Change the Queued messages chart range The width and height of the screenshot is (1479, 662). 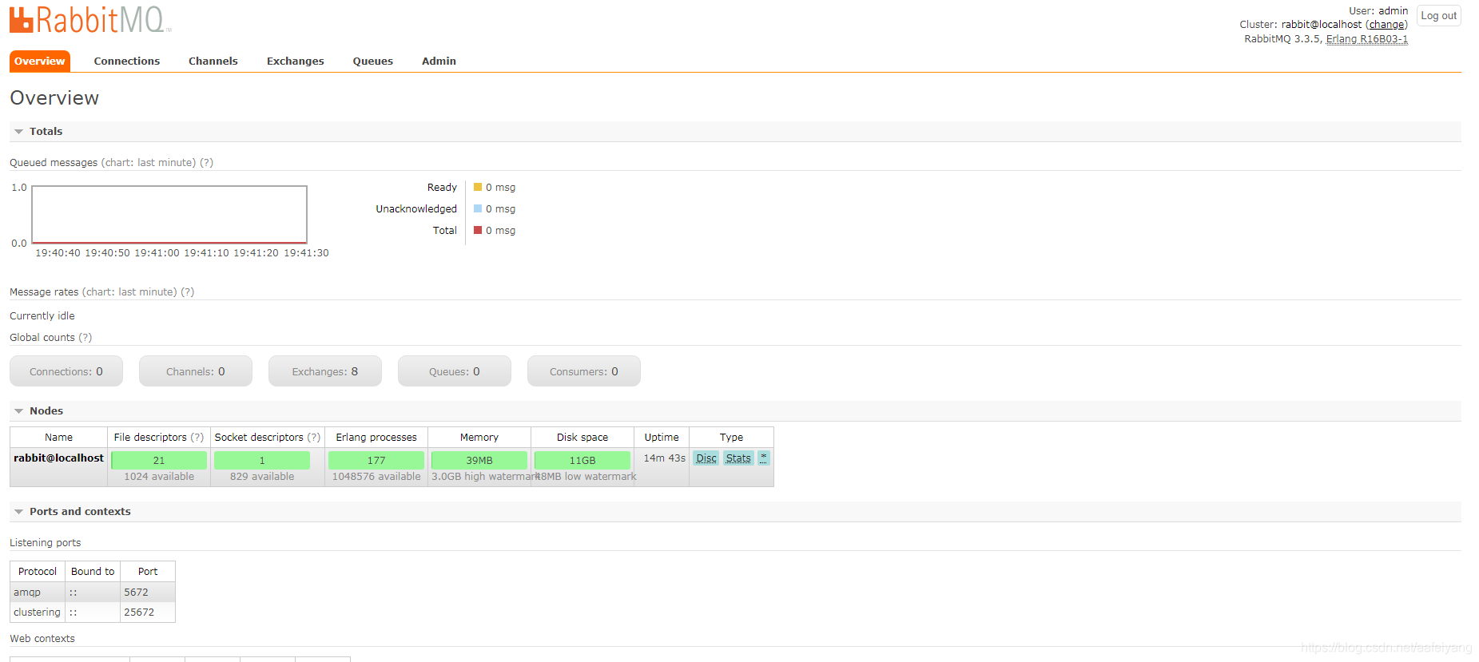tap(149, 163)
